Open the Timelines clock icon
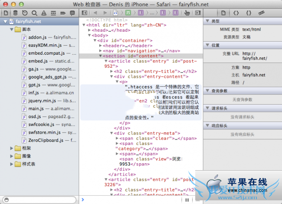The image size is (282, 204). pyautogui.click(x=25, y=13)
